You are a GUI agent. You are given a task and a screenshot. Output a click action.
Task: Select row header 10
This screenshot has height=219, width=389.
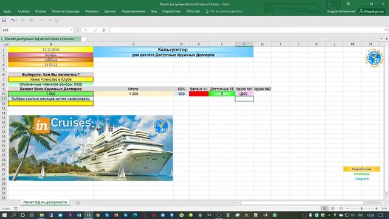4,94
